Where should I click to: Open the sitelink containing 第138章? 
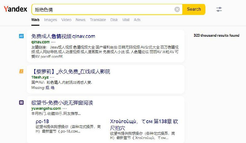144,125
